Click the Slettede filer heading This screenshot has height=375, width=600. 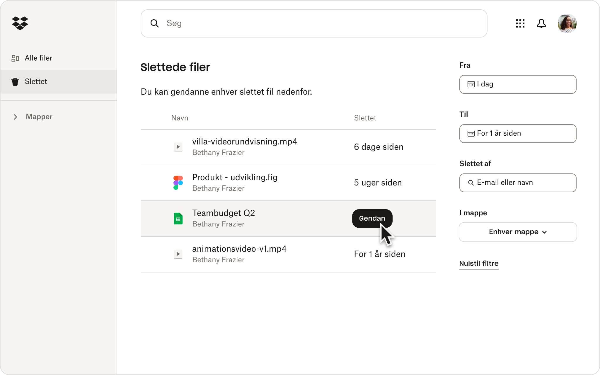click(175, 67)
